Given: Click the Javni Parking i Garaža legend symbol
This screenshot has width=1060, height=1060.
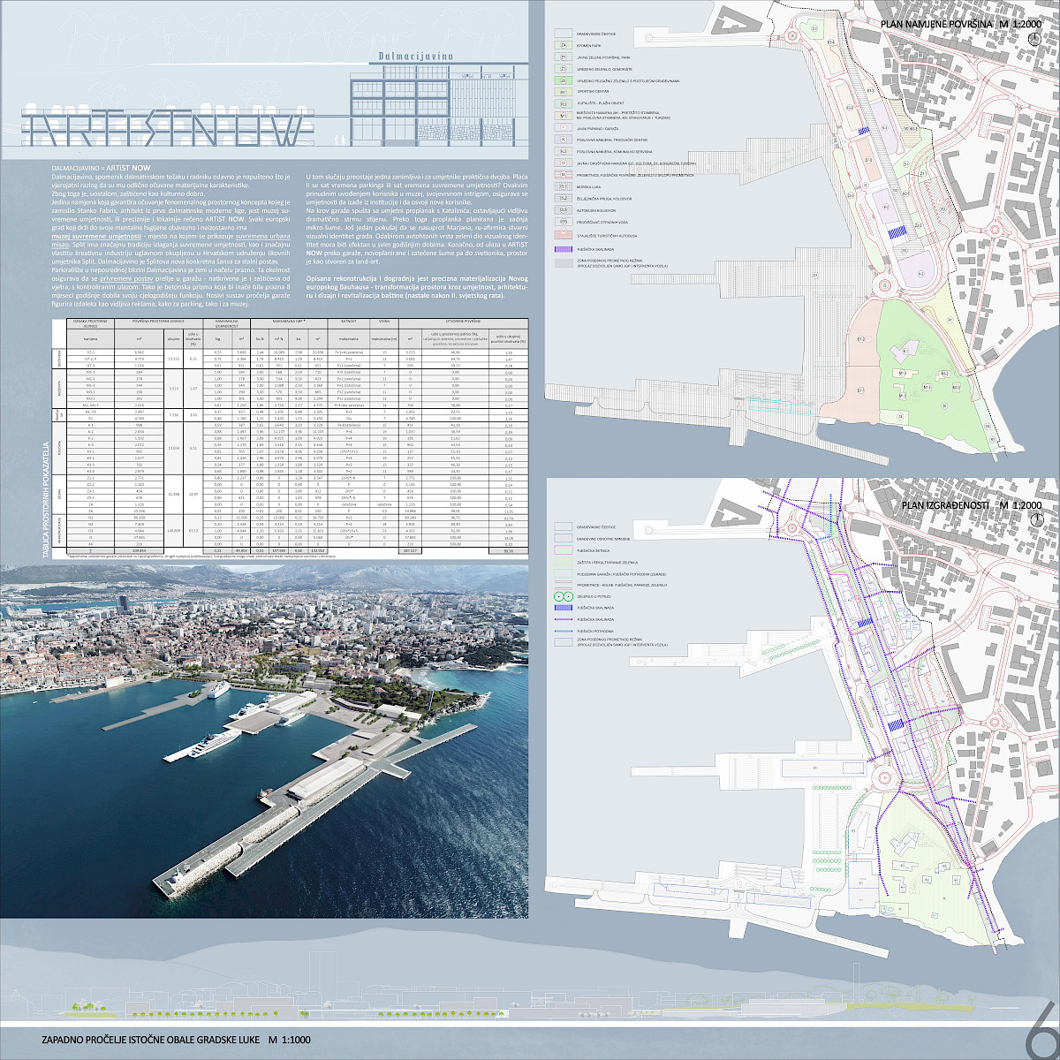Looking at the screenshot, I should 563,127.
